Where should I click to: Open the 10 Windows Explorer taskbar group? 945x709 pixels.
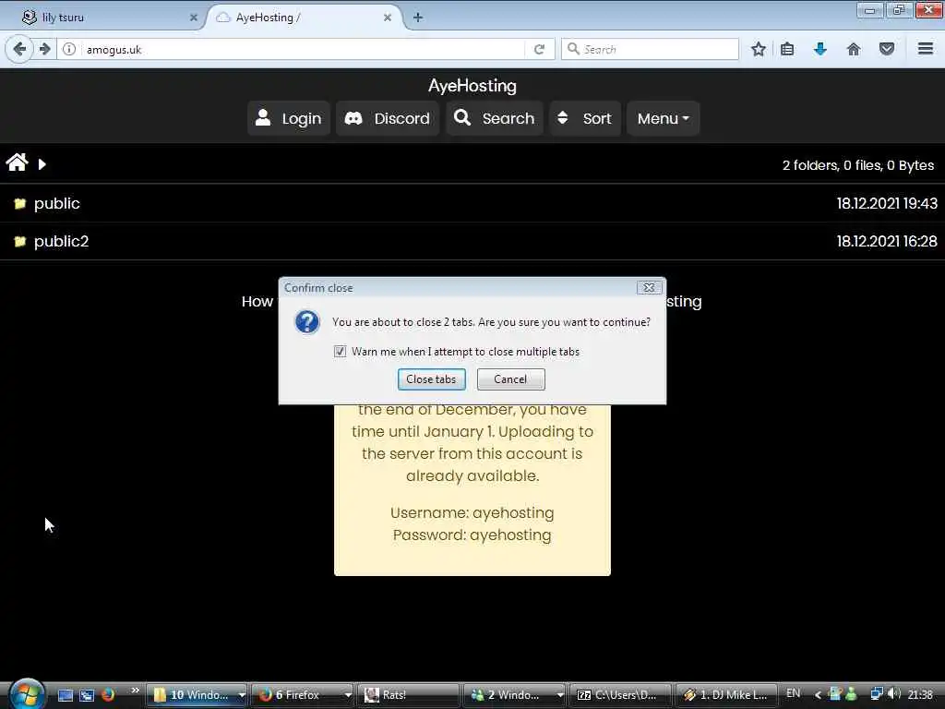[197, 695]
